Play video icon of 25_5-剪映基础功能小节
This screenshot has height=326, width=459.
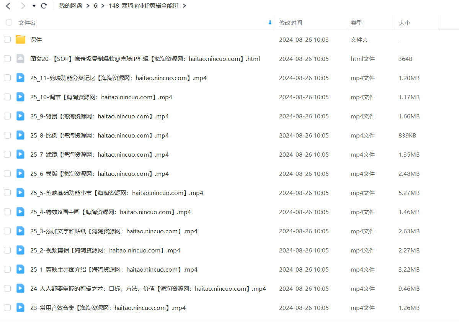click(20, 193)
